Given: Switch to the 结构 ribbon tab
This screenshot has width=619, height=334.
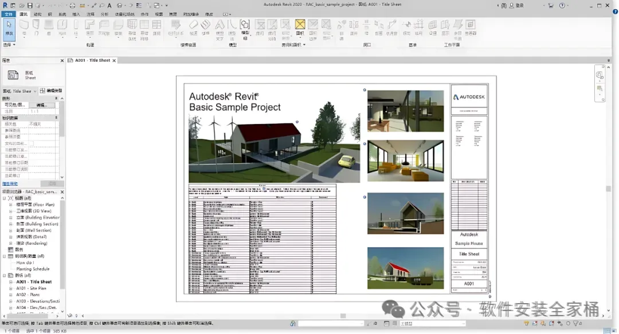Looking at the screenshot, I should tap(37, 14).
